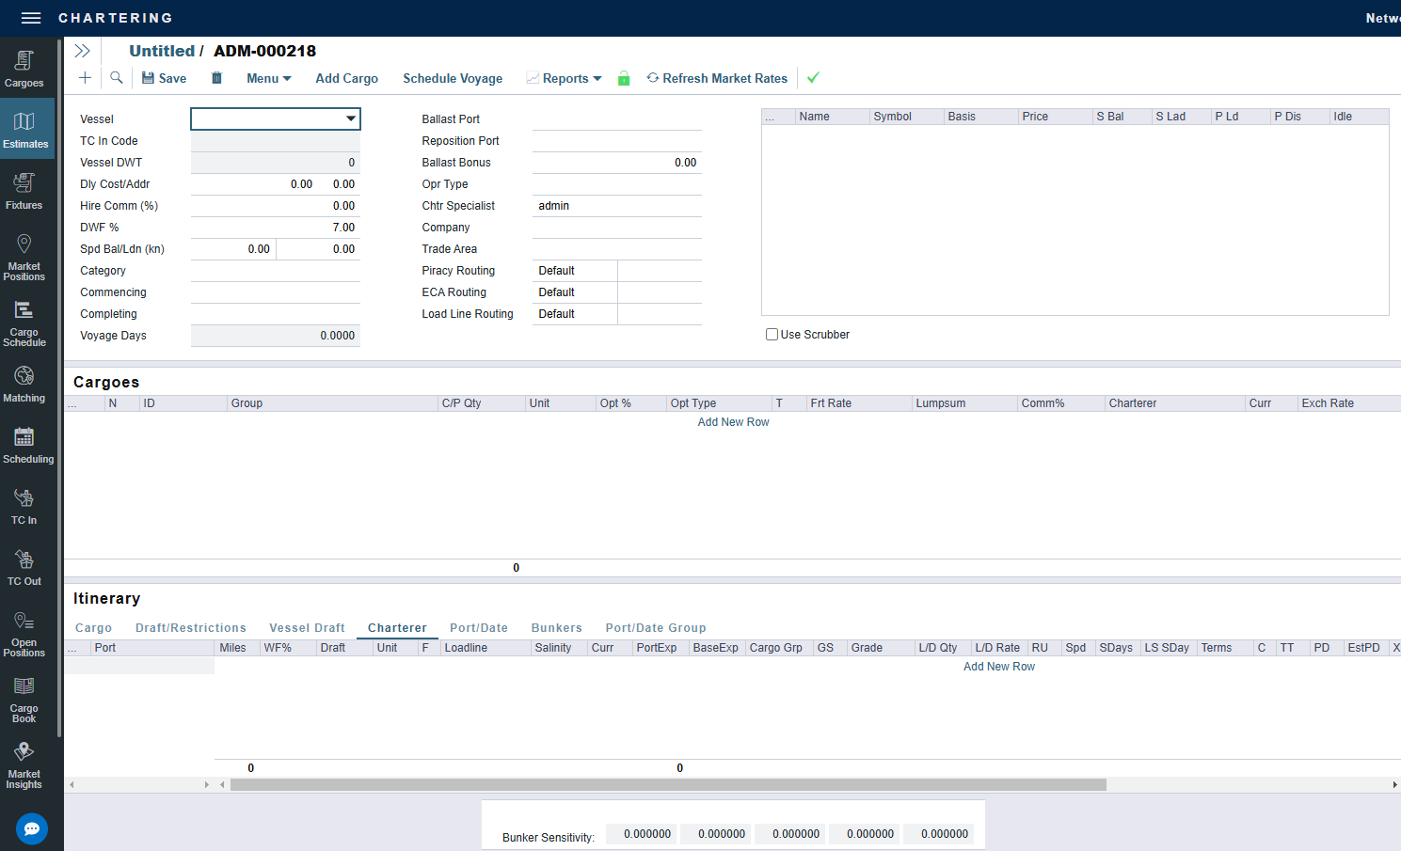Viewport: 1401px width, 851px height.
Task: Open the chat support bubble
Action: click(x=32, y=828)
